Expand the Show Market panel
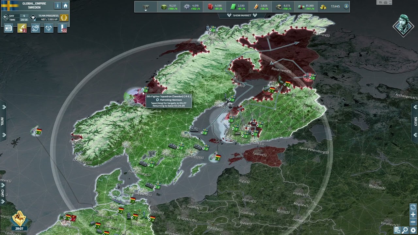This screenshot has width=418, height=235. (242, 15)
